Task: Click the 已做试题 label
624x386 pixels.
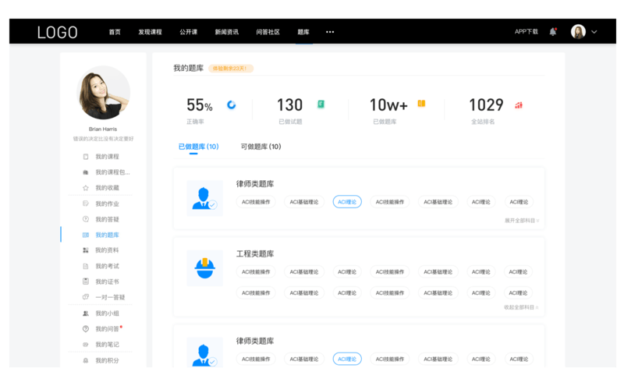Action: (290, 122)
